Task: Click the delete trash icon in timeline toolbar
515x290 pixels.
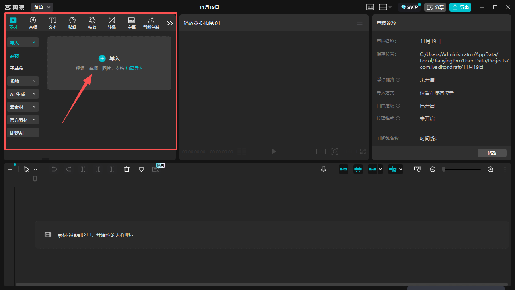Action: tap(127, 170)
